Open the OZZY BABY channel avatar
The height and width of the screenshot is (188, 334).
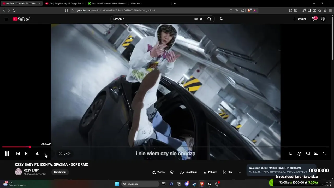click(19, 172)
